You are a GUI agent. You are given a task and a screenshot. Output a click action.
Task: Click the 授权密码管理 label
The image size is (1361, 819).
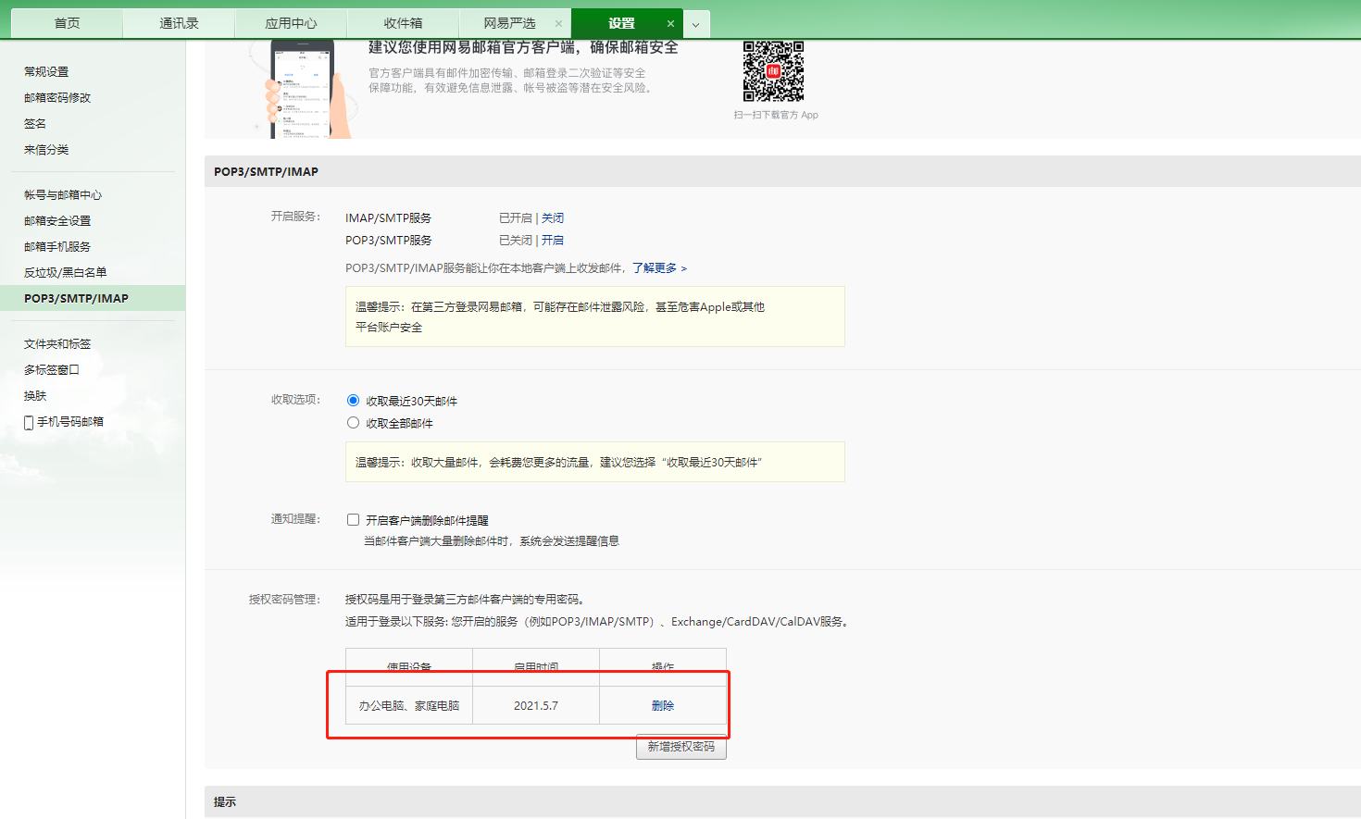click(x=284, y=600)
